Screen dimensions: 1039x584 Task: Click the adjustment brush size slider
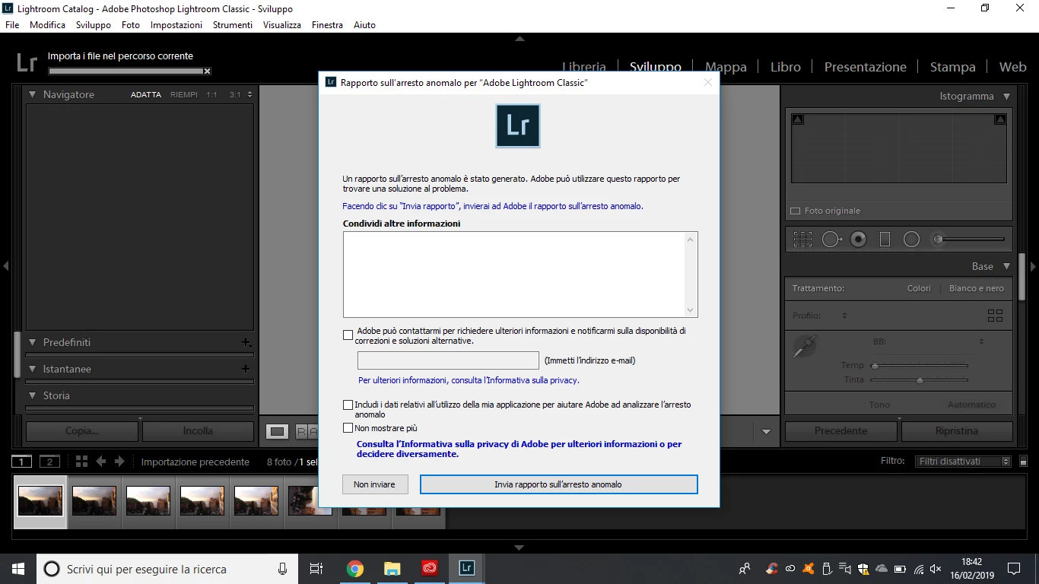pos(972,240)
